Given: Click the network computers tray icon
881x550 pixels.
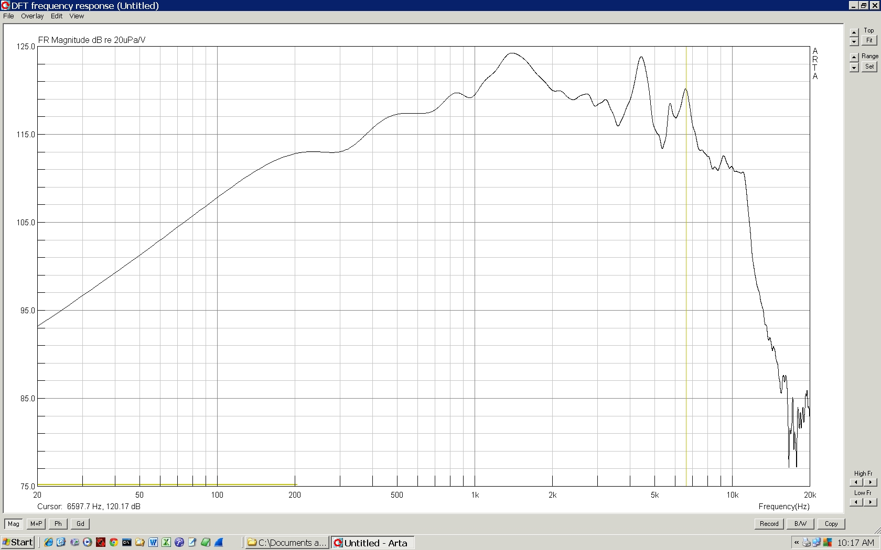Looking at the screenshot, I should tap(817, 543).
